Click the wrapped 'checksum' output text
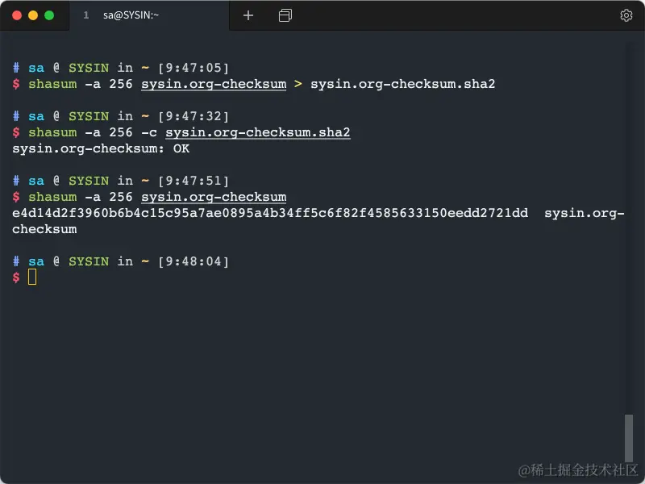 pos(44,229)
